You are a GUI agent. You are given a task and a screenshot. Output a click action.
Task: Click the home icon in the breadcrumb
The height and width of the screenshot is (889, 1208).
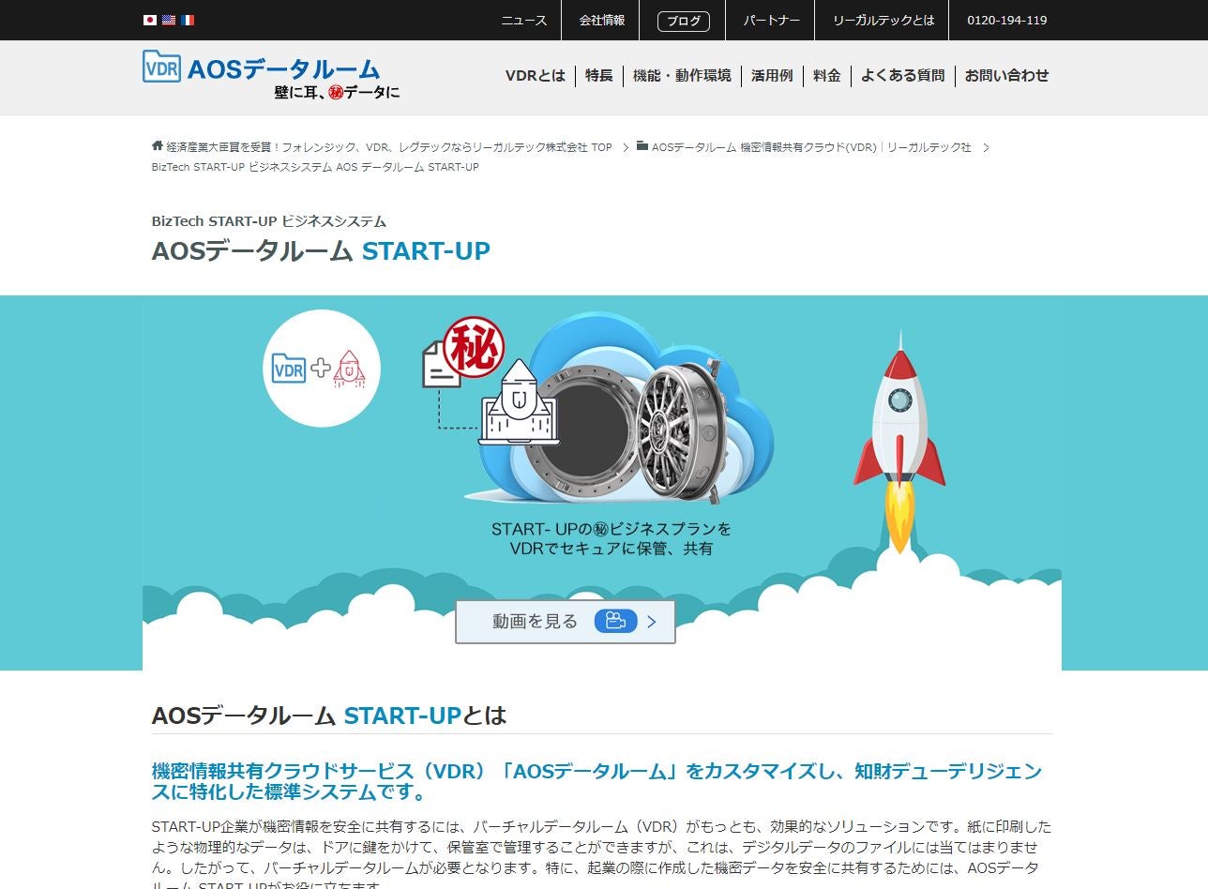[158, 146]
